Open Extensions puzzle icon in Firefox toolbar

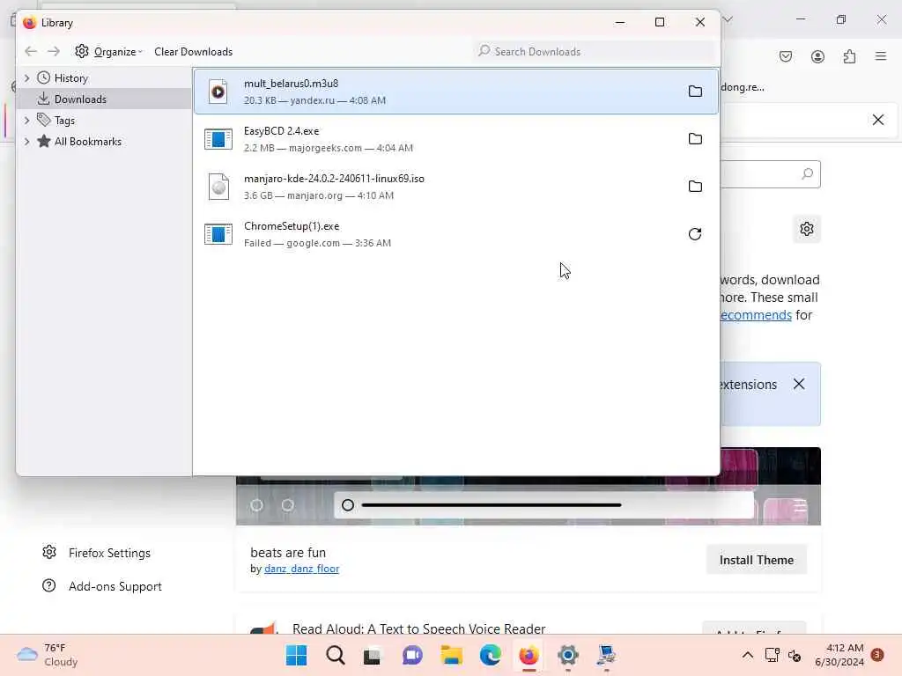[849, 56]
